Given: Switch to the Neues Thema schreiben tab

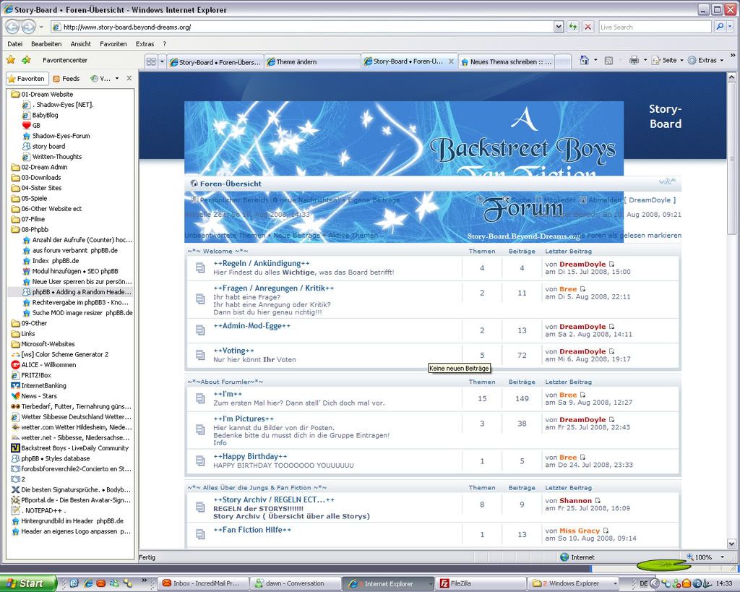Looking at the screenshot, I should [x=505, y=62].
